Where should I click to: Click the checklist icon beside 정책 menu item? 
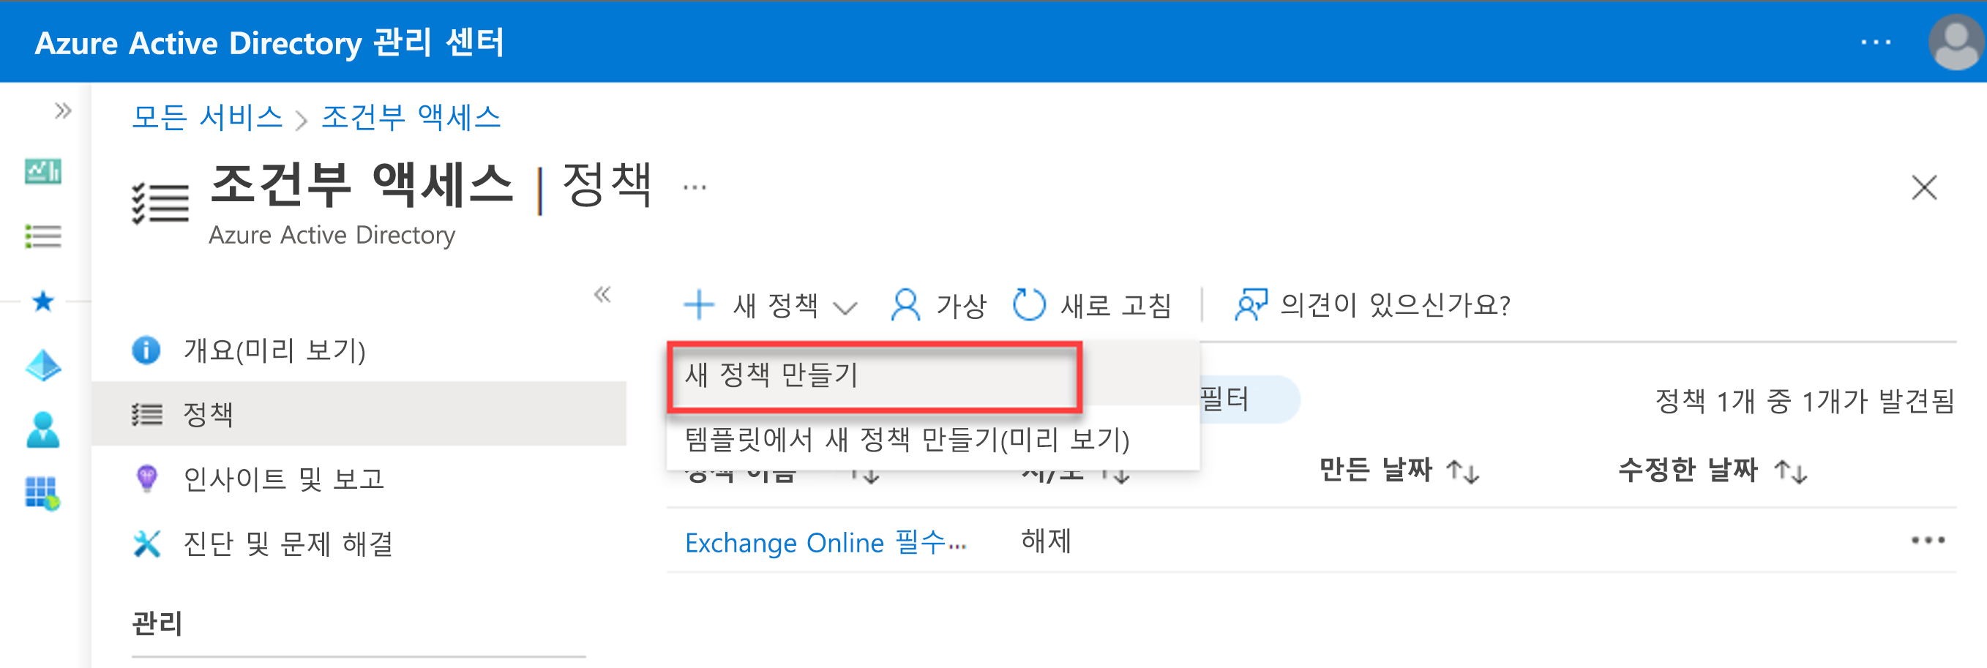(146, 414)
